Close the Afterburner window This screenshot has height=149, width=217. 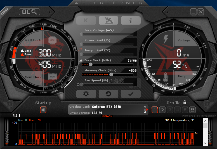click(x=201, y=12)
